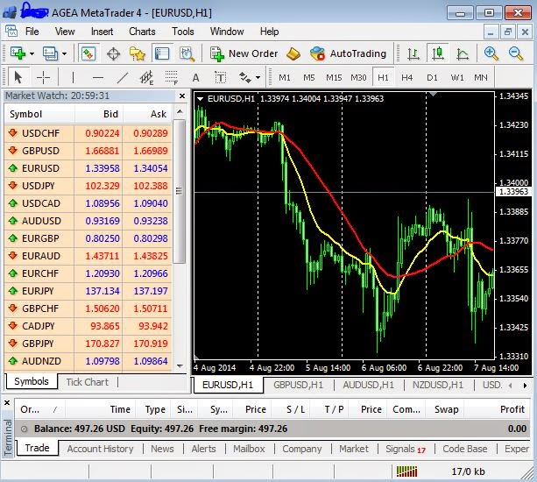Switch to the AUDUSD,H1 chart tab
This screenshot has width=537, height=482.
(368, 385)
